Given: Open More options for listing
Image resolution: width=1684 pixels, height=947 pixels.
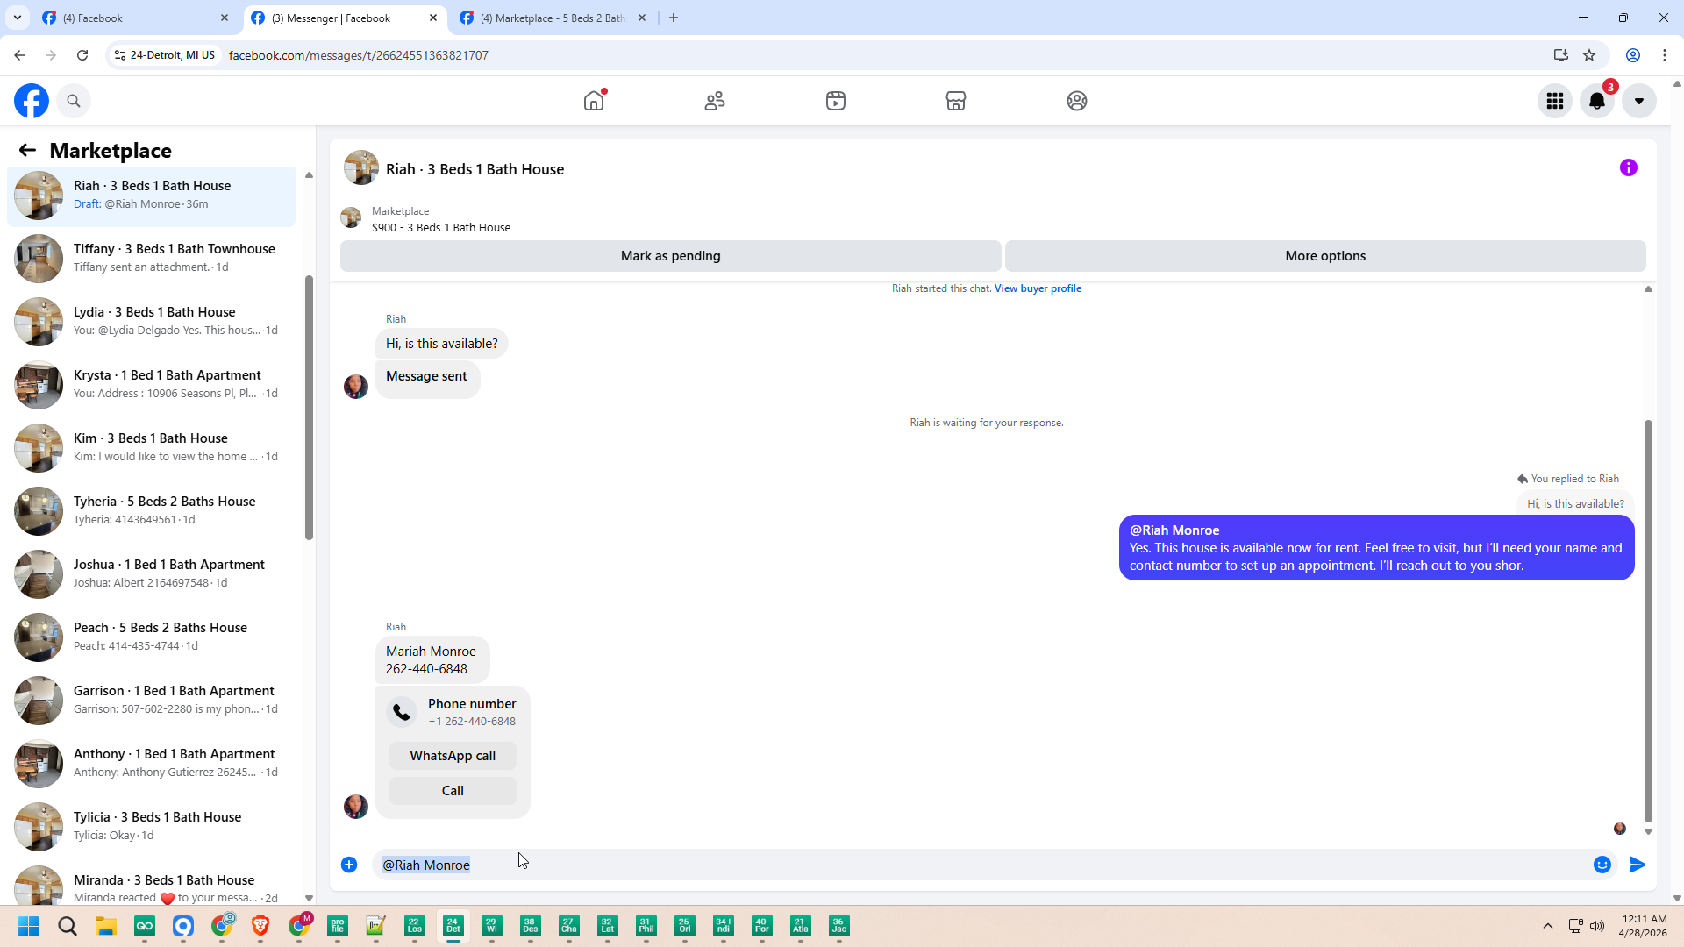Looking at the screenshot, I should [1325, 256].
